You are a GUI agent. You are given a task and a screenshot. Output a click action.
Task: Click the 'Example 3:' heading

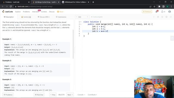click(x=7, y=79)
